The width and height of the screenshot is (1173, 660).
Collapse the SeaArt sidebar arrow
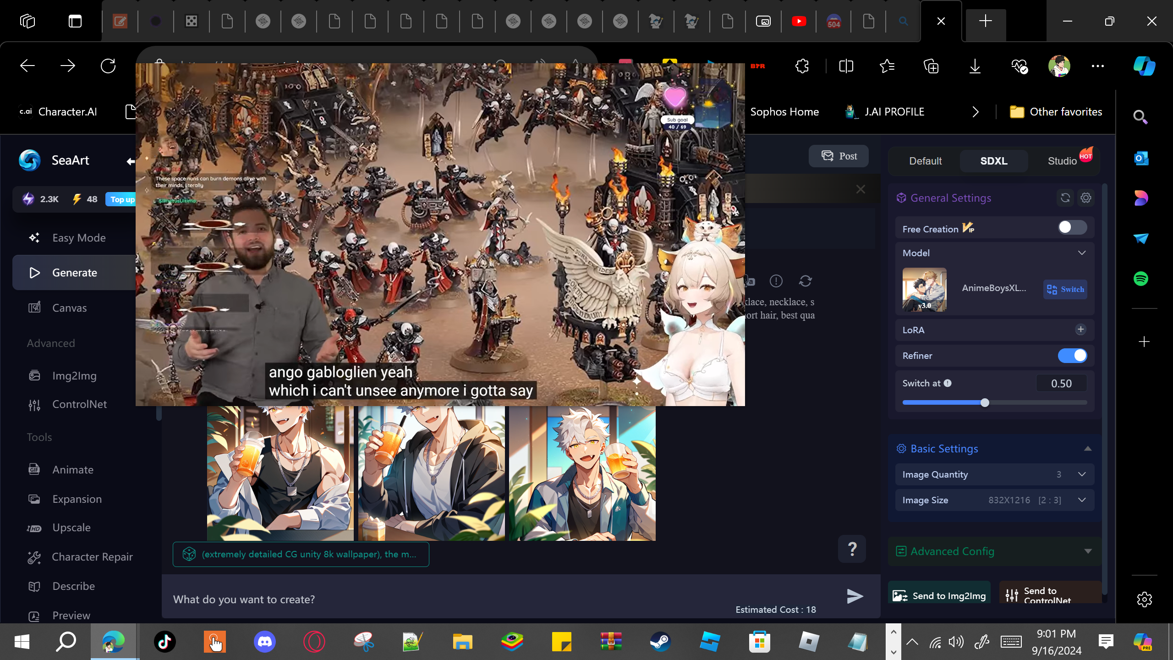point(131,161)
